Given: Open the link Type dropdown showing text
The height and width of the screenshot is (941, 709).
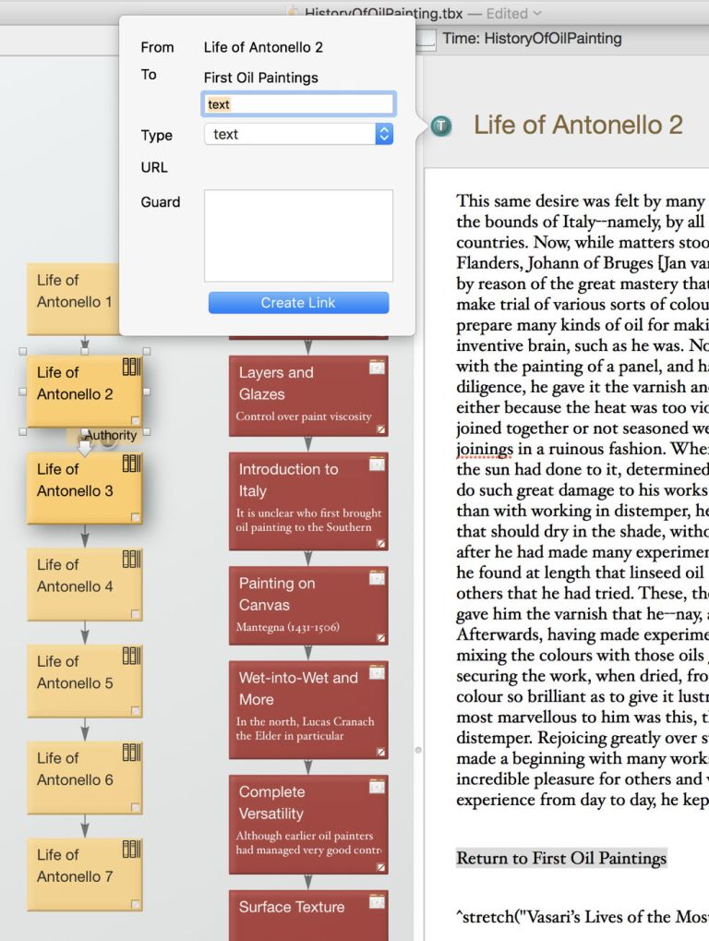Looking at the screenshot, I should 299,134.
